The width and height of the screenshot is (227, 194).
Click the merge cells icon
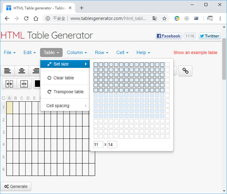pos(9,84)
